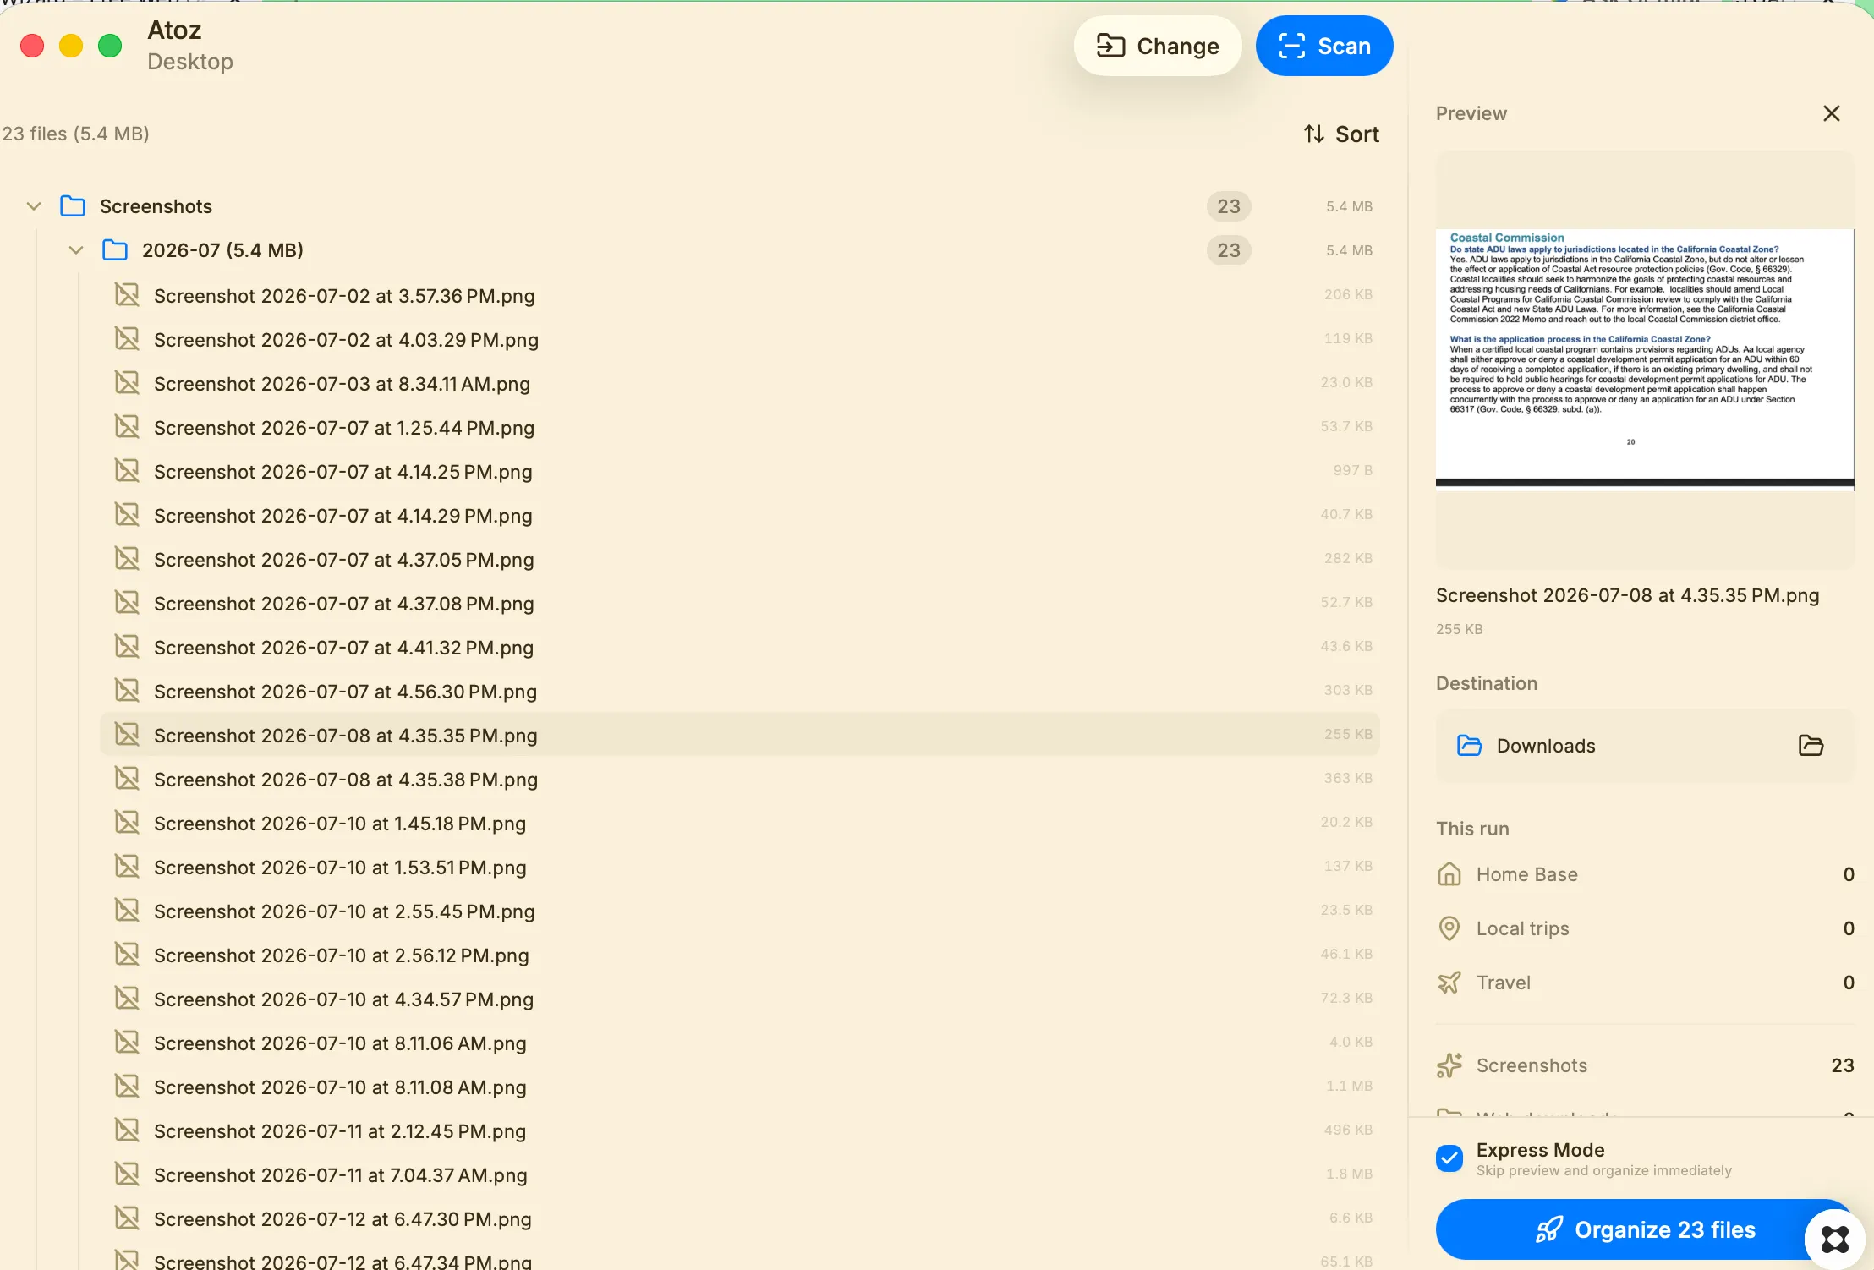1874x1270 pixels.
Task: Click the "23 files (5.4 MB)" summary text
Action: (x=76, y=134)
